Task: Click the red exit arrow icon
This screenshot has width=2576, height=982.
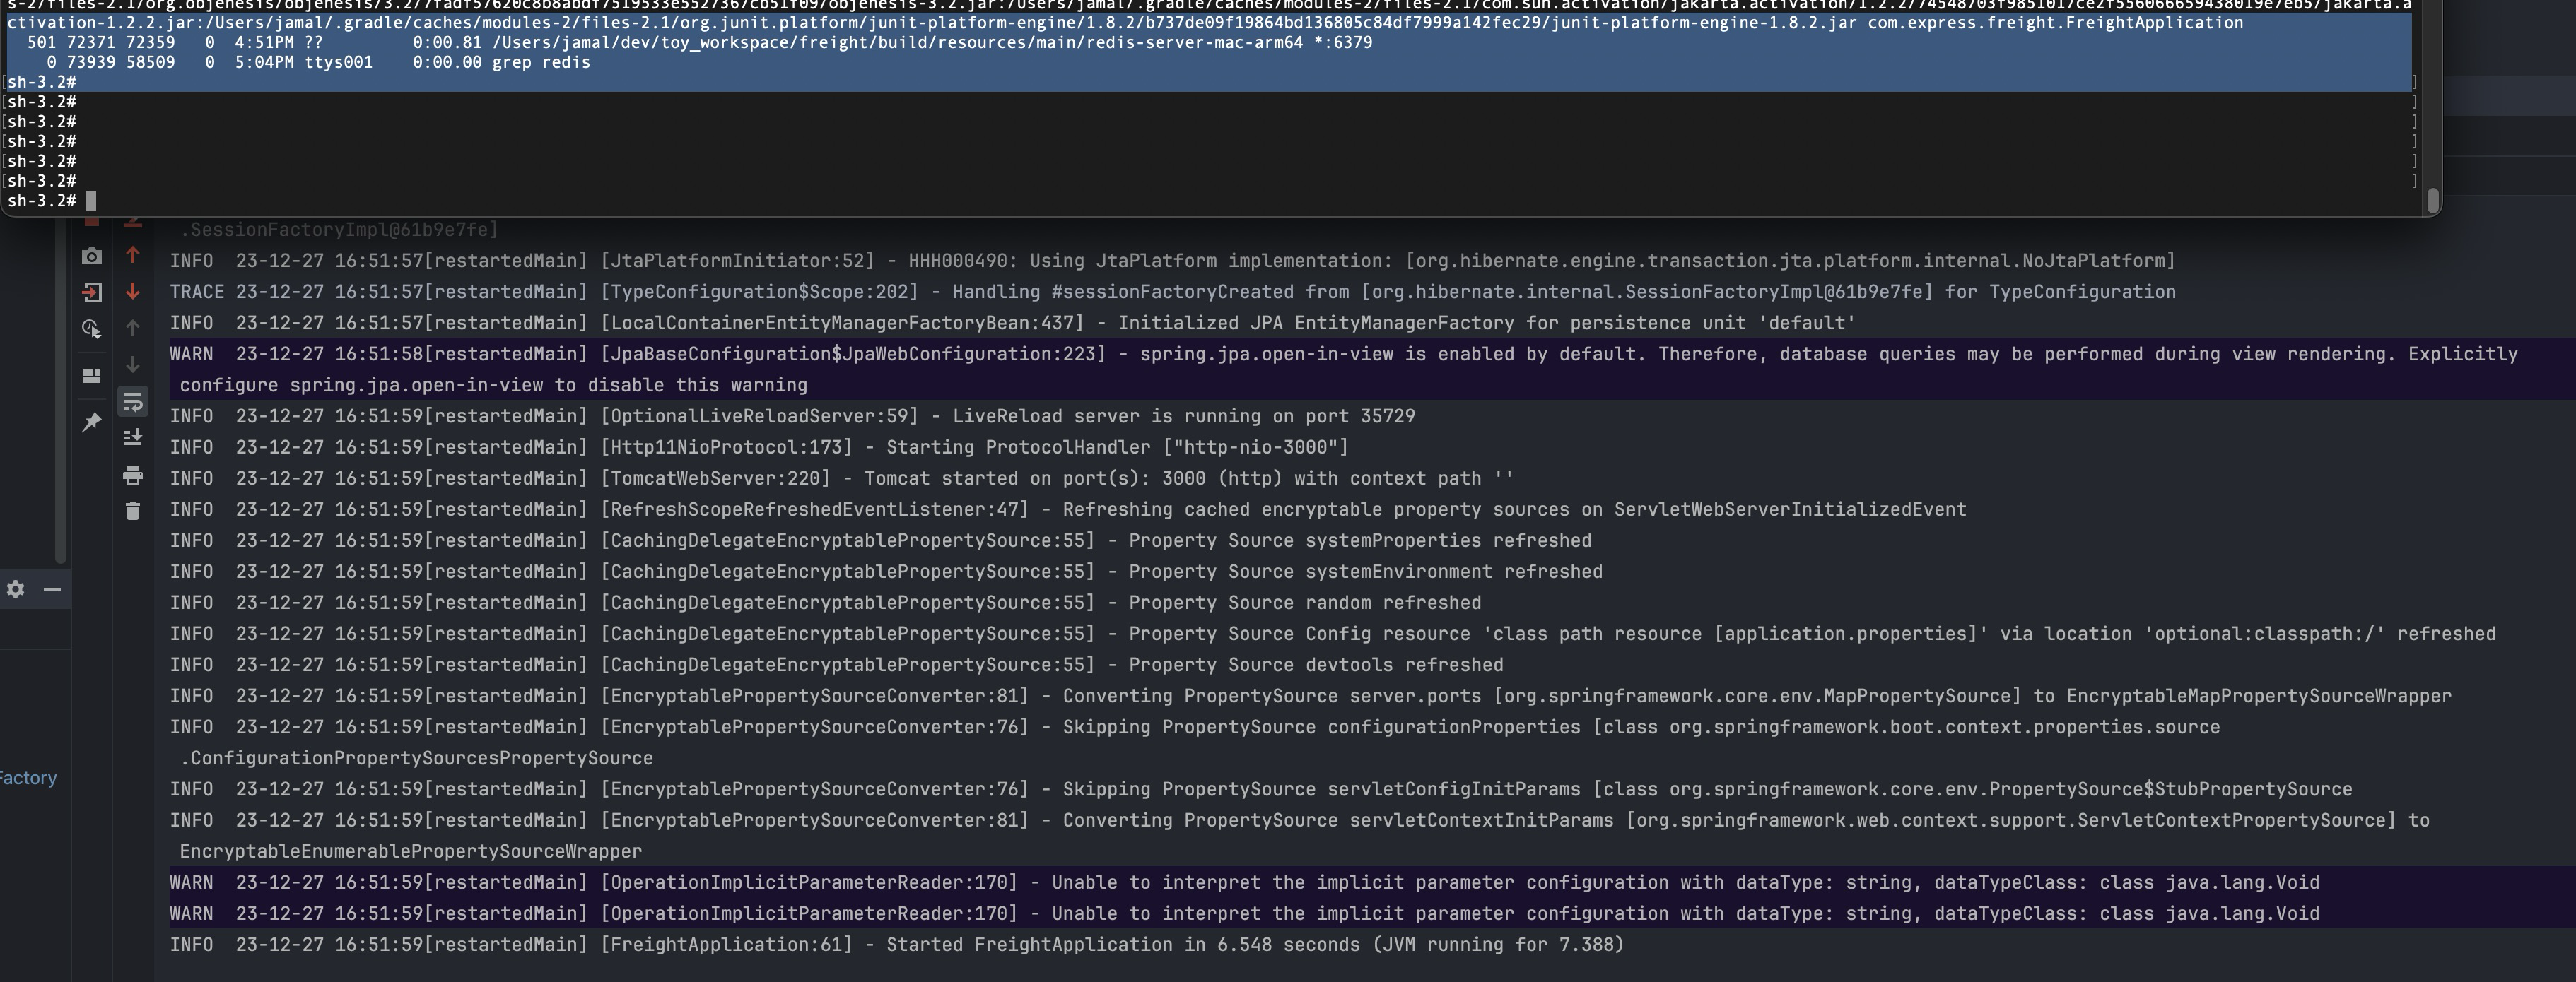Action: coord(91,292)
